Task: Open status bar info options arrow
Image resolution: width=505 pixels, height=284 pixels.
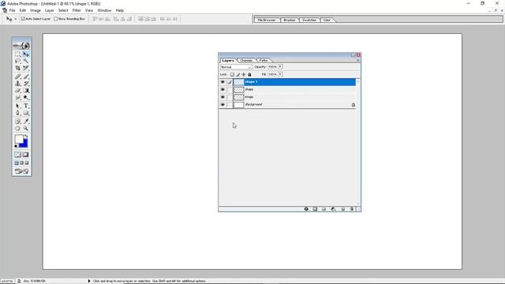Action: (x=89, y=281)
